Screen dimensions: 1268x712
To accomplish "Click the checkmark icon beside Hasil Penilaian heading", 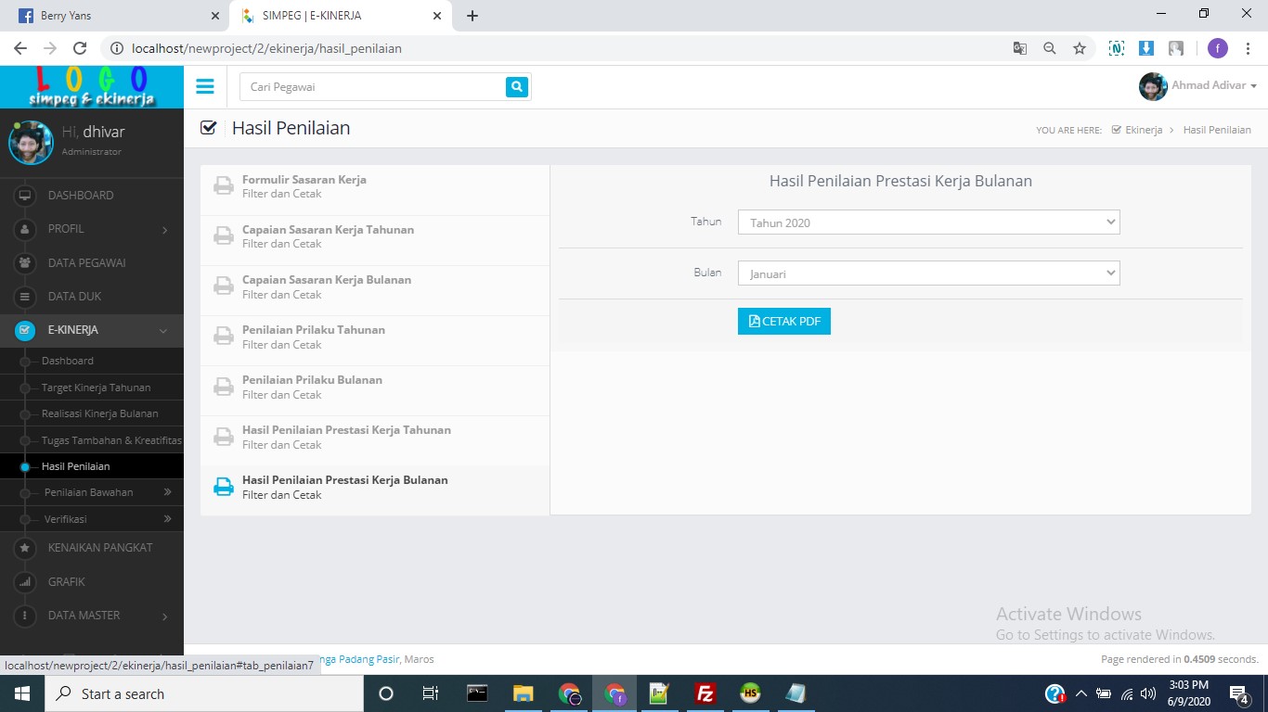I will [x=208, y=127].
